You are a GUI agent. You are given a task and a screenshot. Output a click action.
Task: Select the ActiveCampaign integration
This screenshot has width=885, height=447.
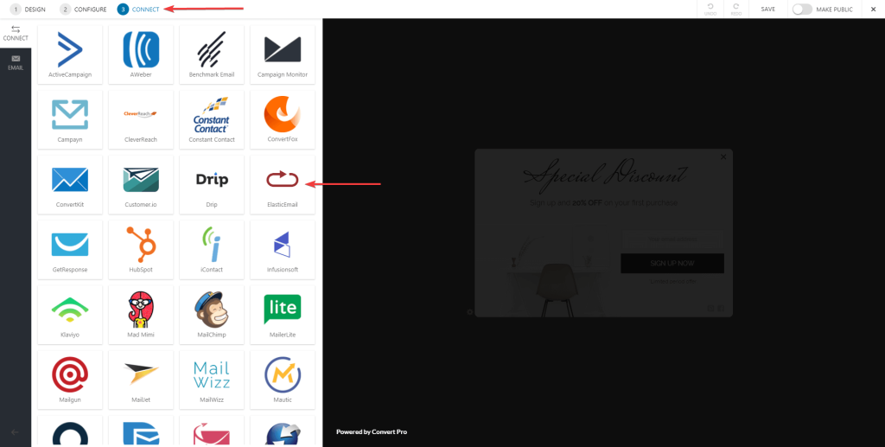(70, 54)
